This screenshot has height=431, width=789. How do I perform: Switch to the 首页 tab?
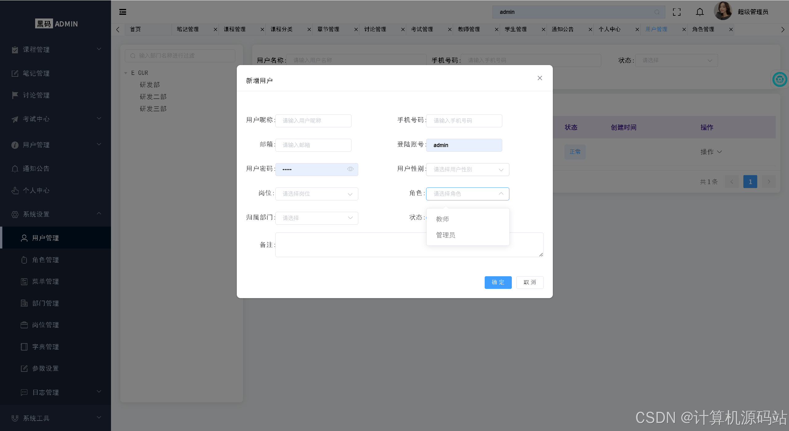point(135,29)
